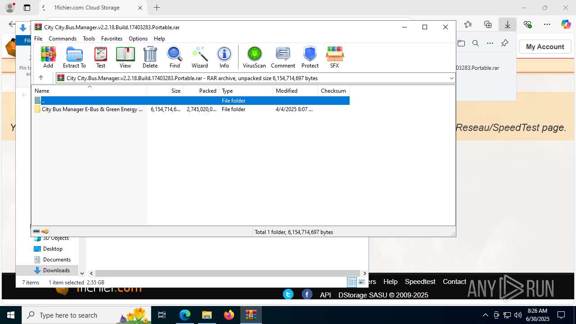Viewport: 576px width, 324px height.
Task: Start VirusScan on the archive
Action: pos(254,57)
